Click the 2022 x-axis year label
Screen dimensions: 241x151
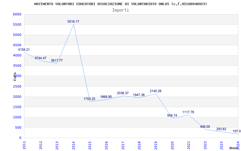[205, 146]
